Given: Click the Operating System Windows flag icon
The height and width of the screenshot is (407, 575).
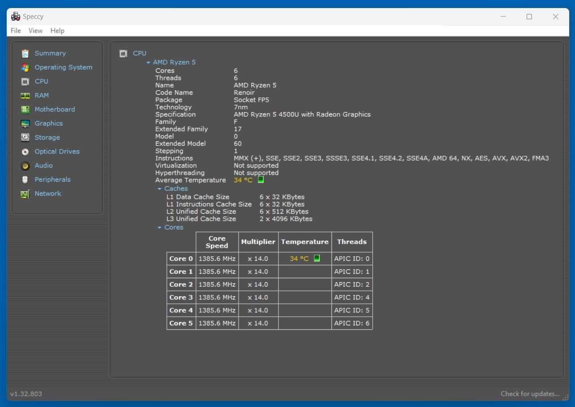Looking at the screenshot, I should point(25,67).
